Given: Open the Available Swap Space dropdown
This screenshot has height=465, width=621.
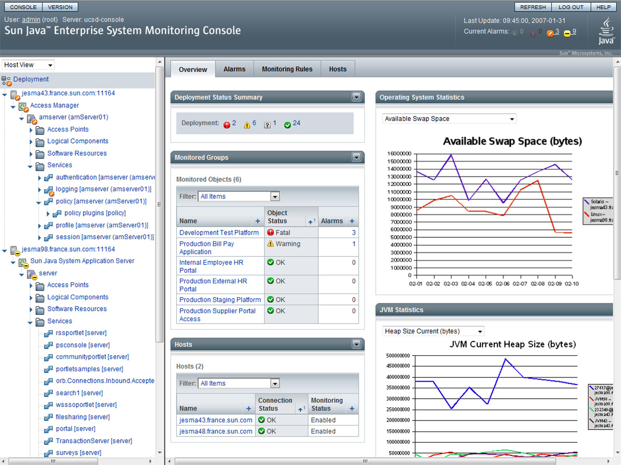Looking at the screenshot, I should pyautogui.click(x=449, y=119).
